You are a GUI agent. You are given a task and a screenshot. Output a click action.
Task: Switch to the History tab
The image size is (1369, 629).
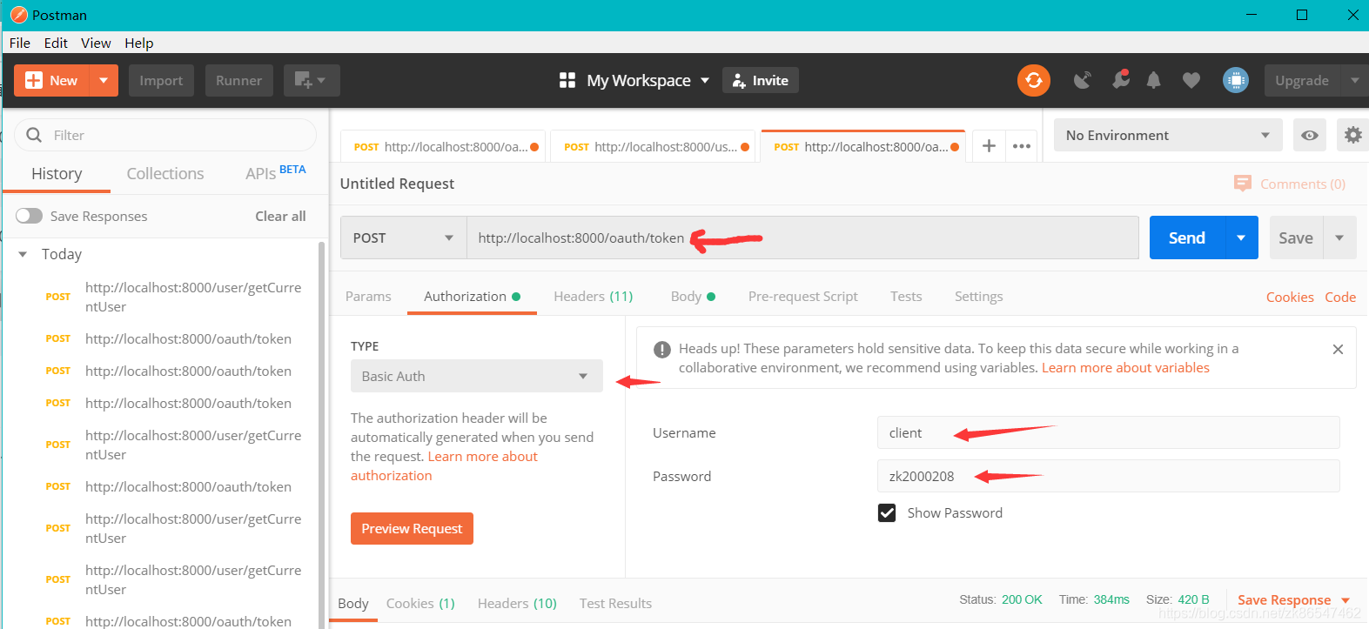[x=57, y=173]
